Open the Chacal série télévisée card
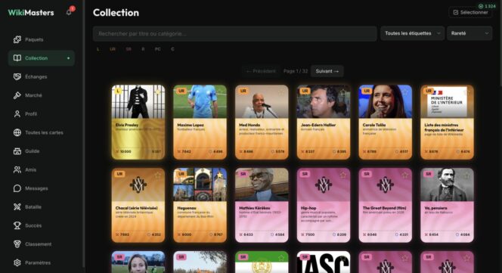Screen dimensions: 502x273 coord(138,205)
